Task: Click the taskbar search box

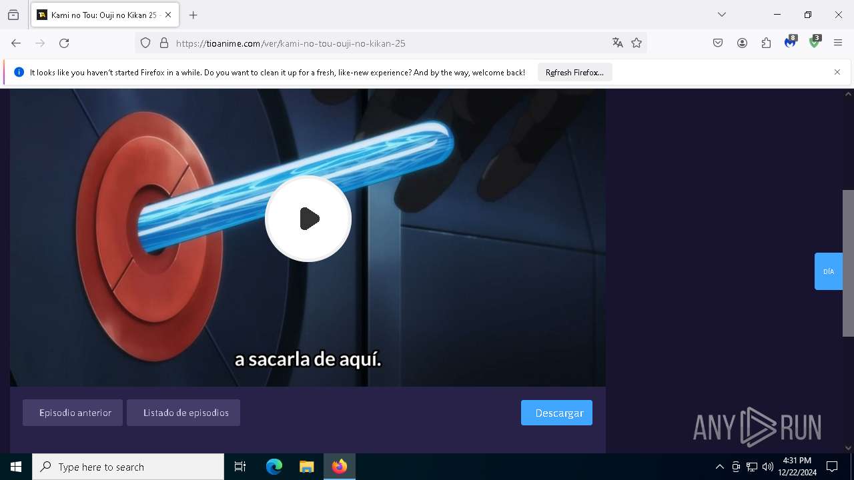Action: (x=128, y=467)
